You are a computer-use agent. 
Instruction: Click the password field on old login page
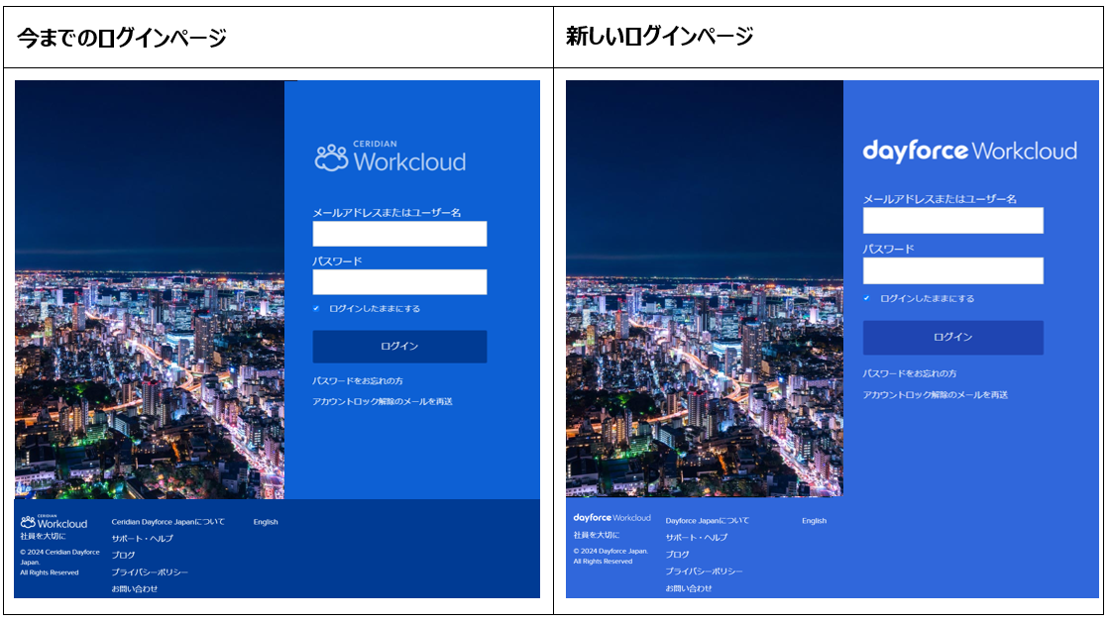(x=399, y=282)
